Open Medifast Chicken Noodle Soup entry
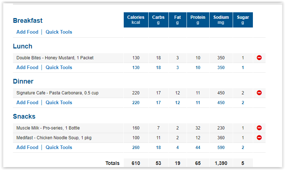 point(54,138)
